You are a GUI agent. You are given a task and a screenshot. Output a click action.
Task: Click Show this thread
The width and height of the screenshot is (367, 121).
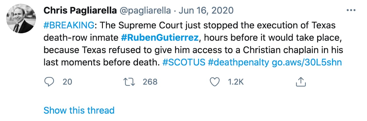(x=79, y=110)
